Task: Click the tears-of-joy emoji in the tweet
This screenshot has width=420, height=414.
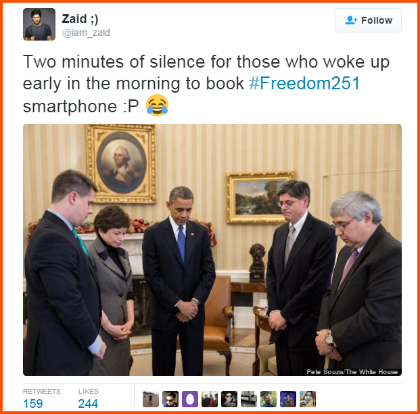Action: [157, 105]
